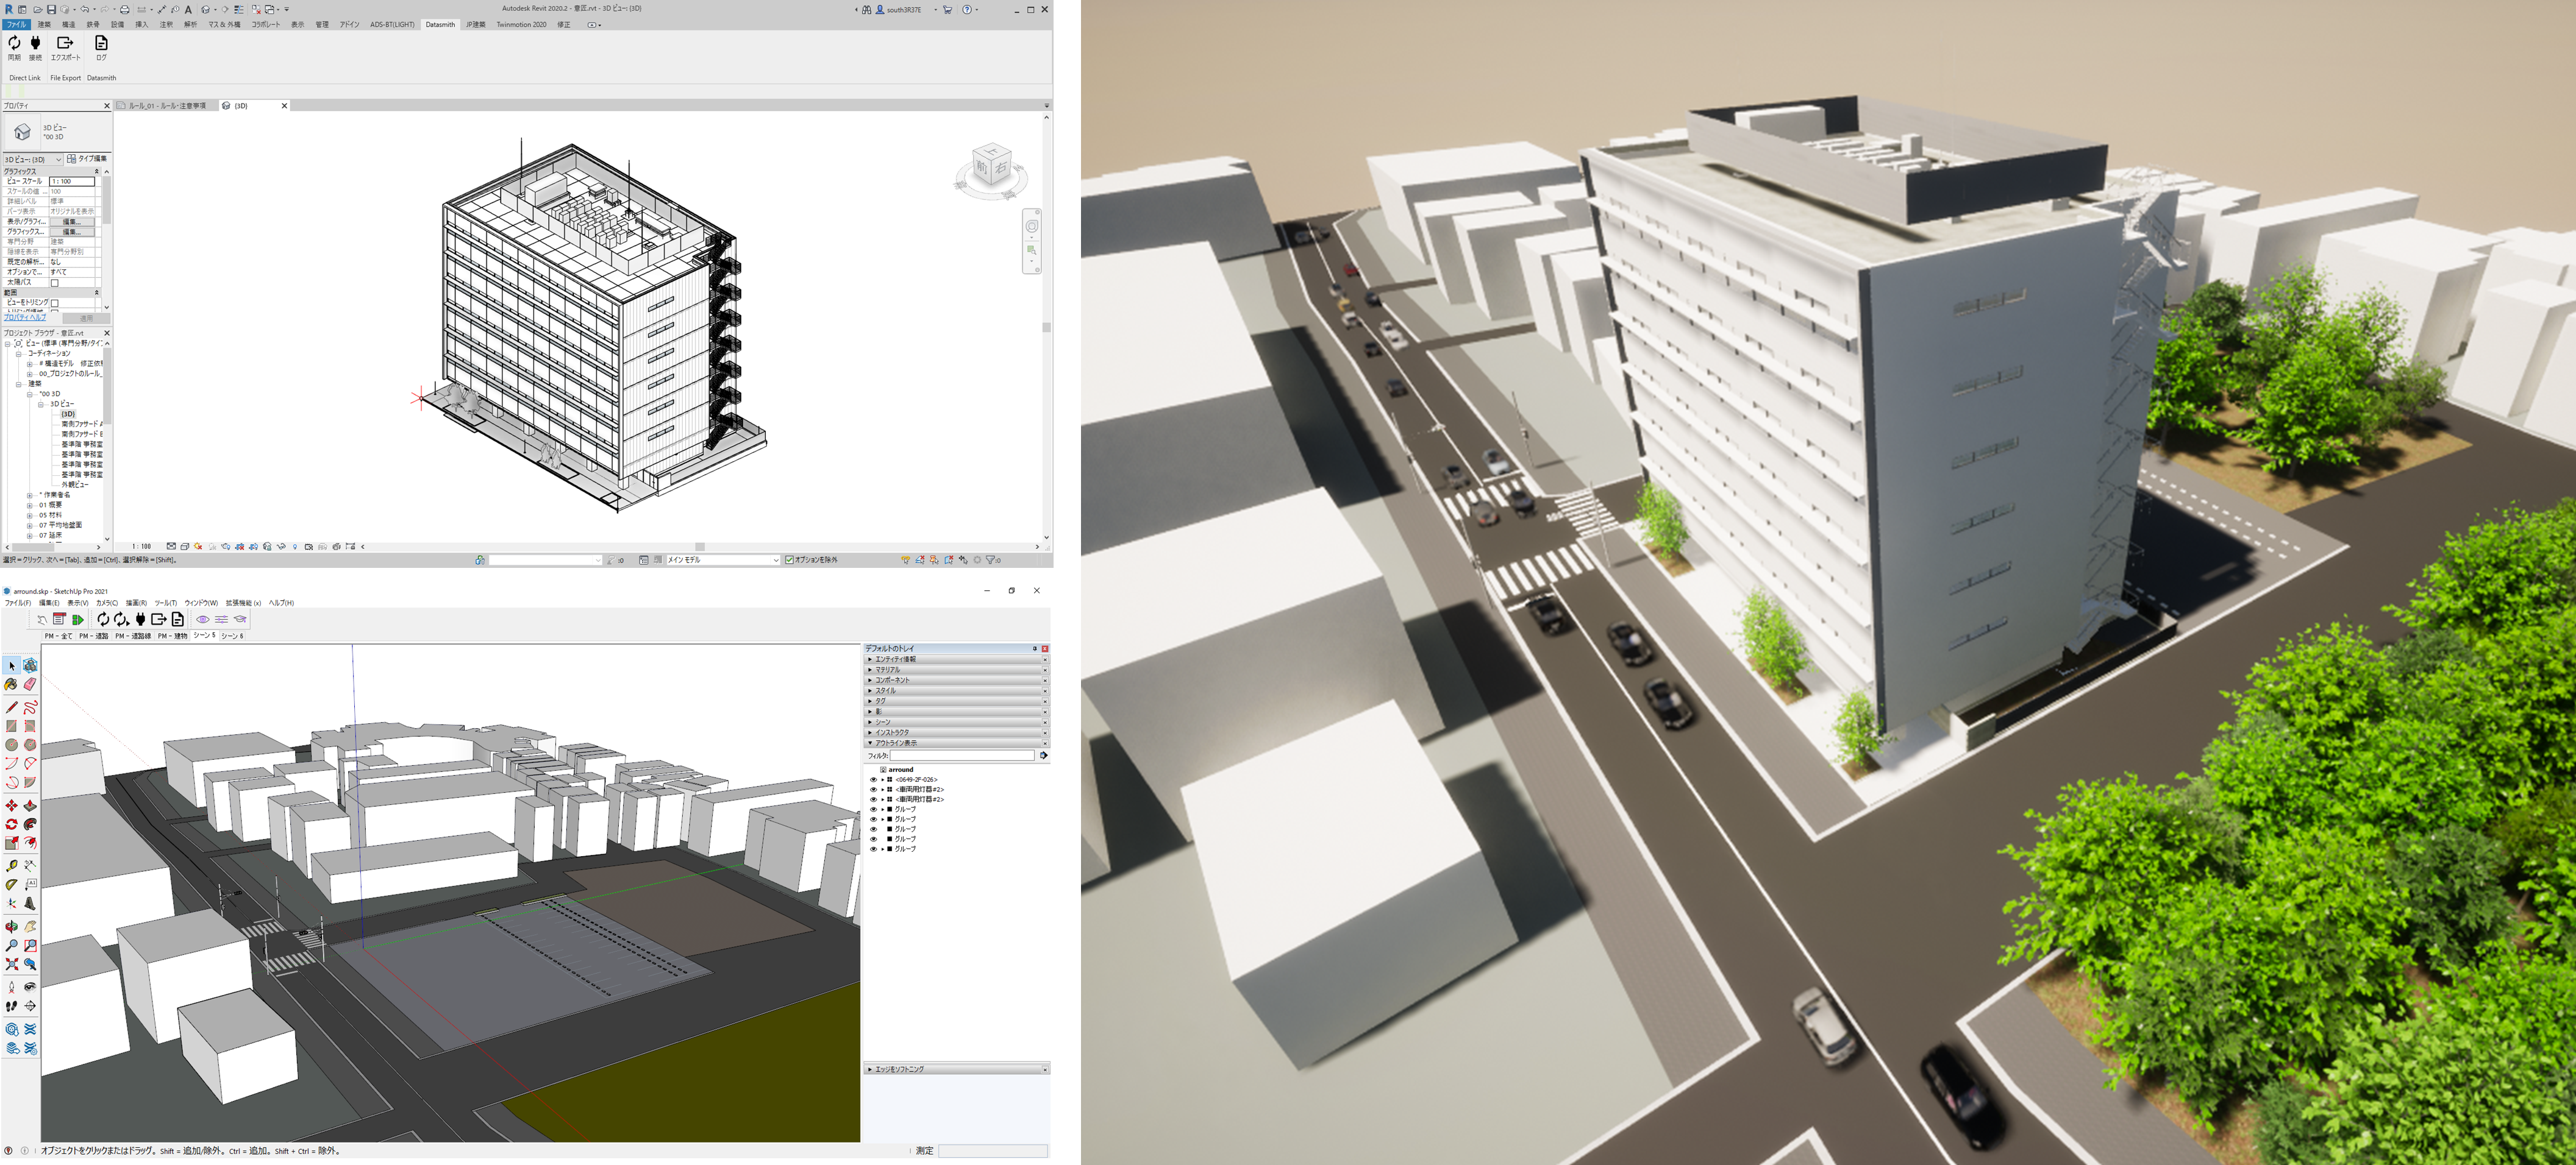Click Datasmith export icon in SketchUp toolbar
The image size is (2576, 1165).
[x=159, y=620]
